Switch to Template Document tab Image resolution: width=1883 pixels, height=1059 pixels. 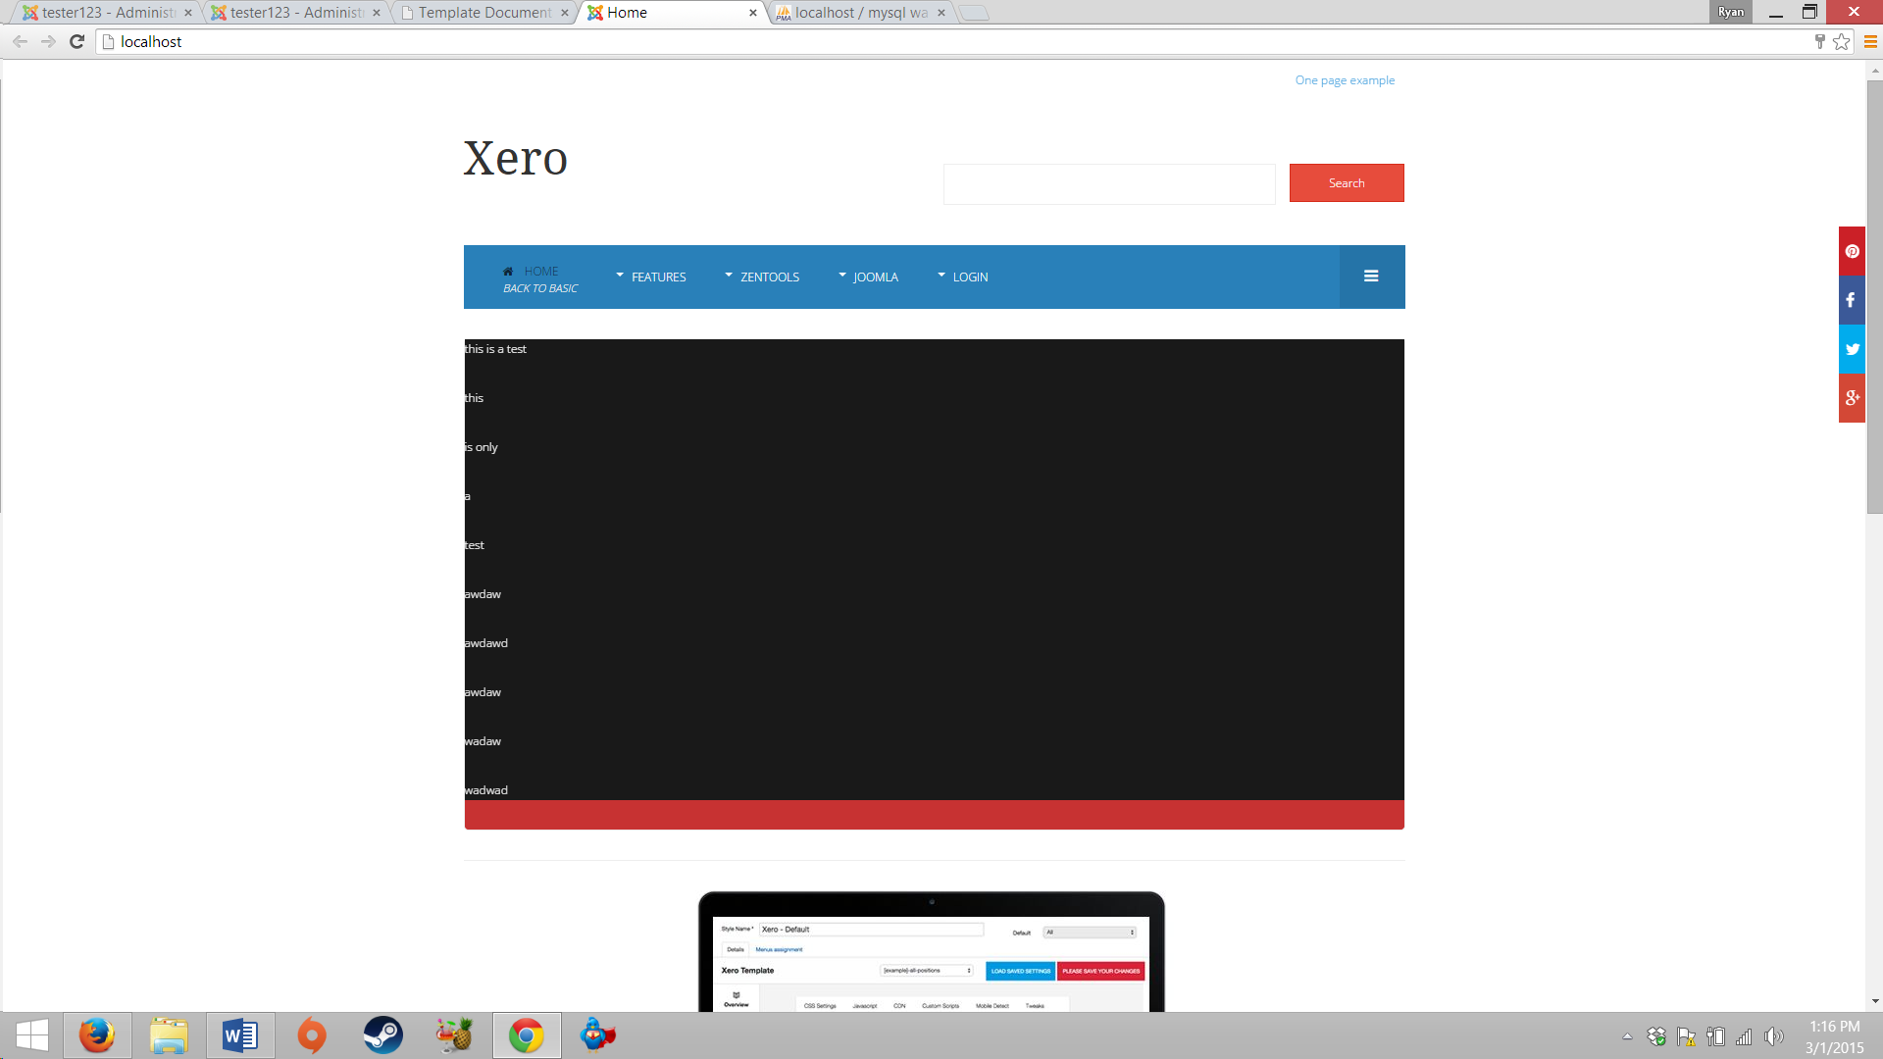coord(483,13)
